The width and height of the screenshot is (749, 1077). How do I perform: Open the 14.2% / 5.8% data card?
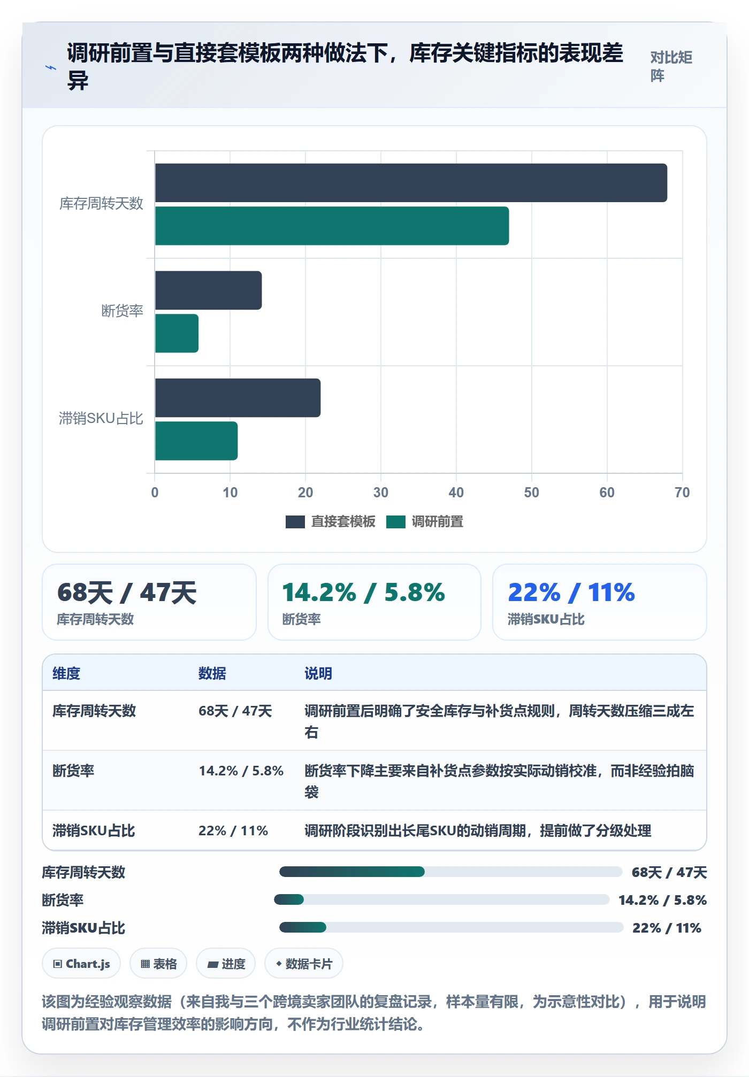pyautogui.click(x=374, y=602)
